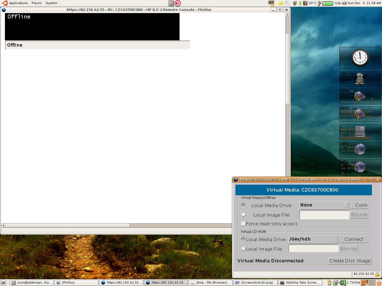Click the yellow notes icon in top panel
382x286 pixels.
pyautogui.click(x=280, y=3)
